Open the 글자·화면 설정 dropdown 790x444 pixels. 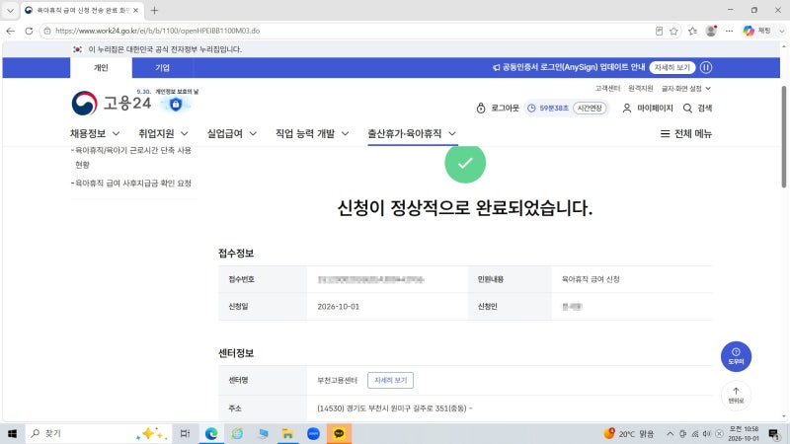coord(685,89)
